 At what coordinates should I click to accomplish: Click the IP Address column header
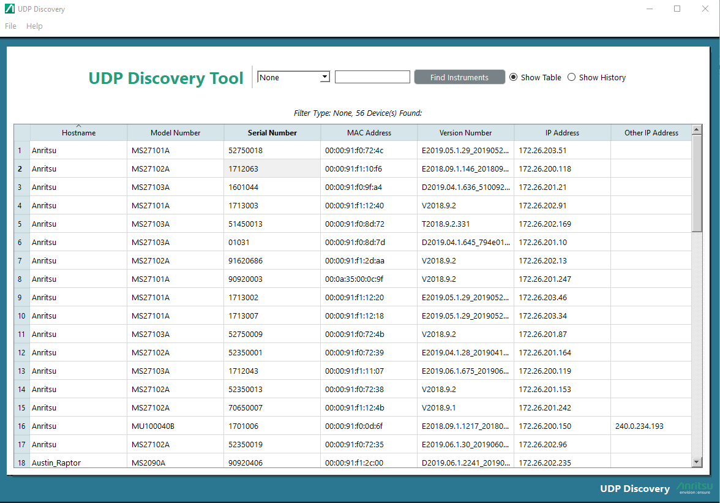click(562, 133)
